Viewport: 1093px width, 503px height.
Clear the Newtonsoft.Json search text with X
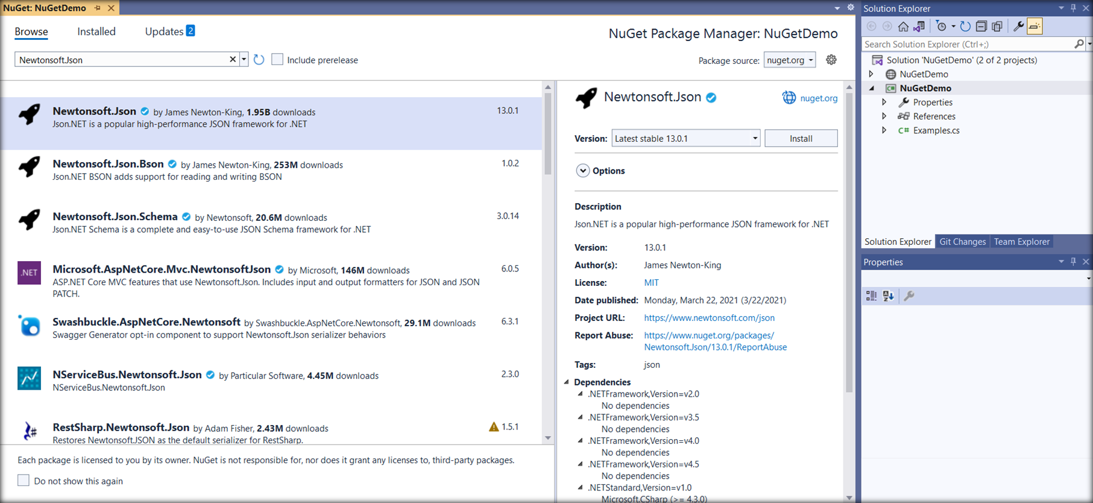coord(233,59)
